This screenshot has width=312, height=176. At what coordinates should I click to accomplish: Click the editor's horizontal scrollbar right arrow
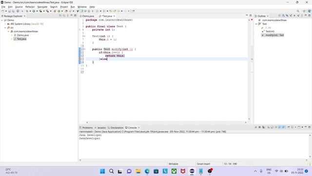click(x=246, y=123)
